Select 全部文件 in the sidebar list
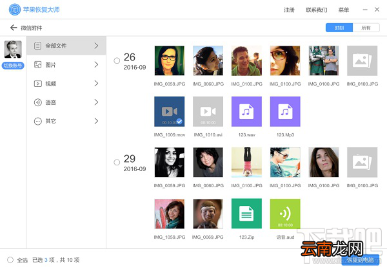The height and width of the screenshot is (267, 387). 66,46
